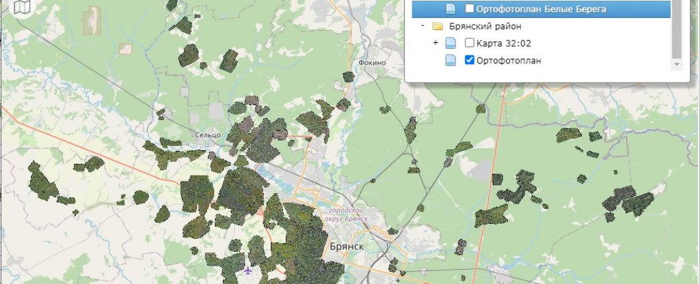This screenshot has width=700, height=284.
Task: Click the layer icon beside Ортофотоплан Белые Берега
Action: point(450,9)
